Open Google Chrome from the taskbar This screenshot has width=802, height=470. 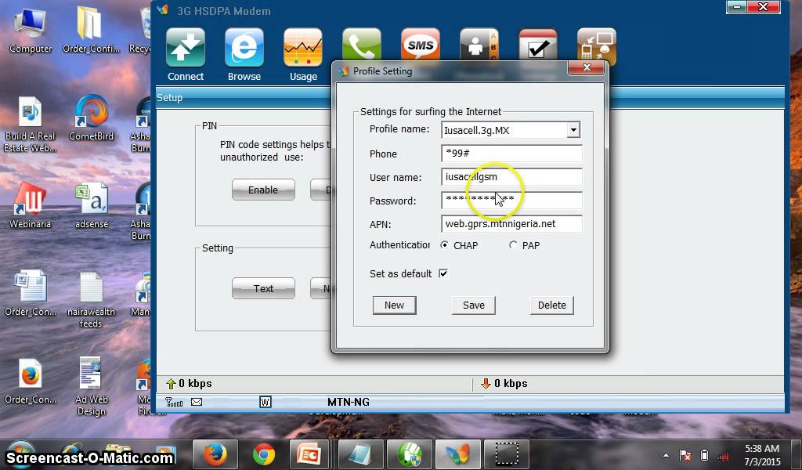point(263,454)
